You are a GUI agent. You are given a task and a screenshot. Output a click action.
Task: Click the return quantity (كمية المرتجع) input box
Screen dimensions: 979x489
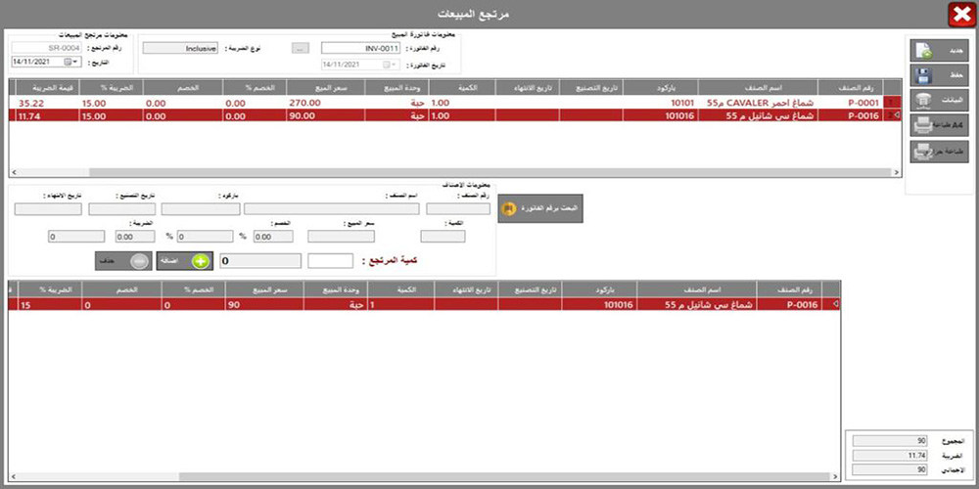click(x=330, y=261)
